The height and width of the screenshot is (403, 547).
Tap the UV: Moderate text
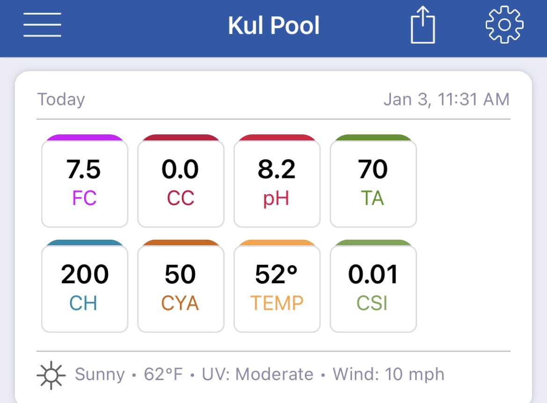point(258,374)
